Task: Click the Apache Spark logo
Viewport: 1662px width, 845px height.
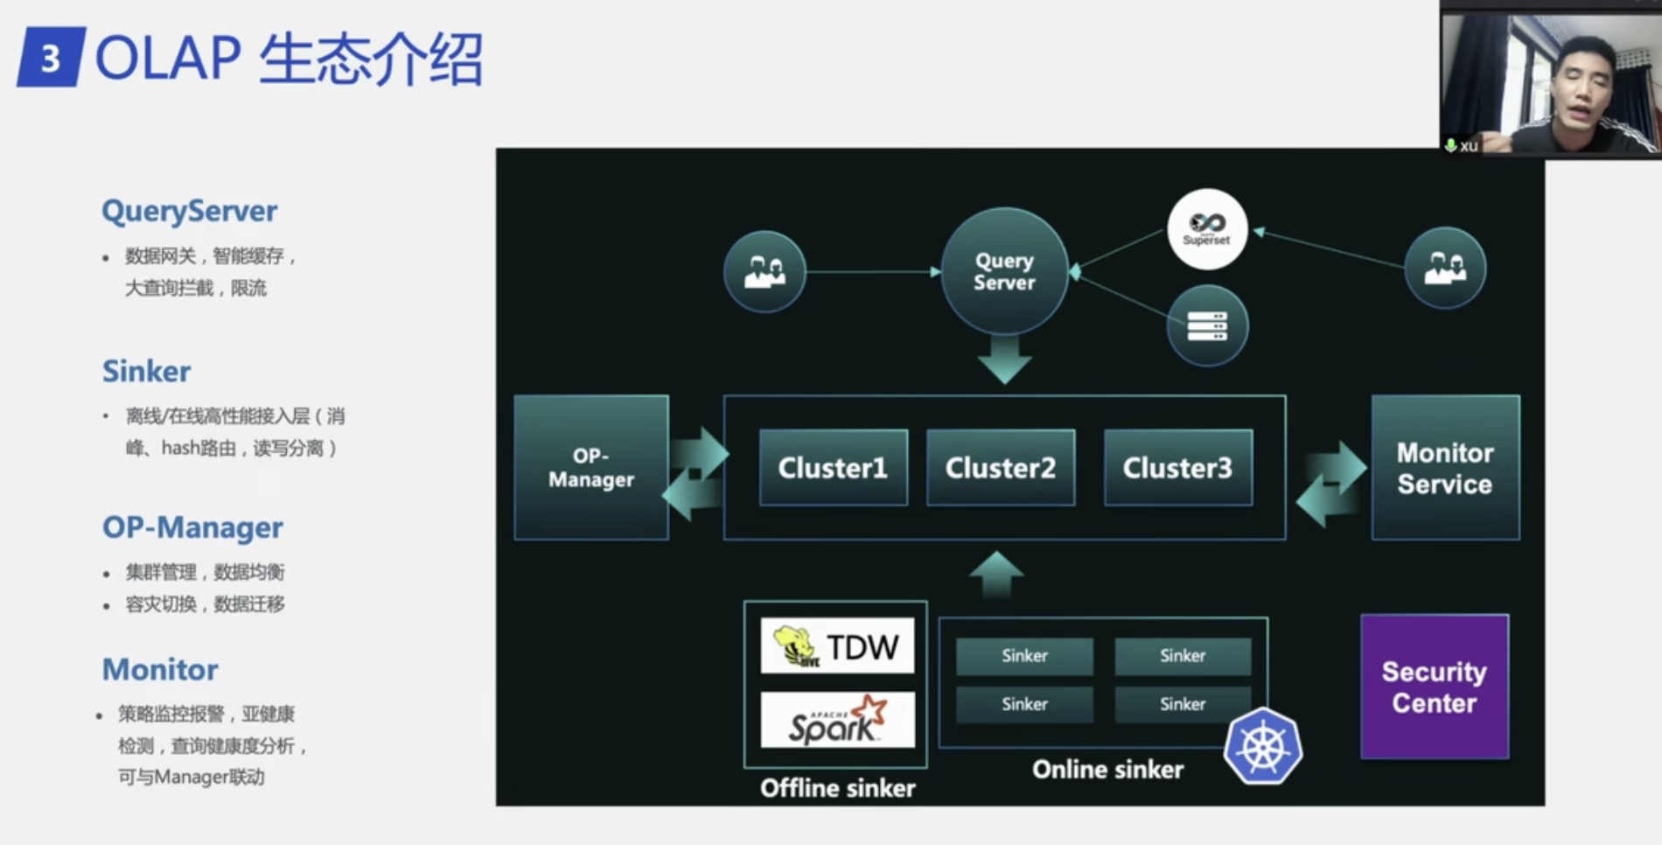Action: click(x=837, y=721)
